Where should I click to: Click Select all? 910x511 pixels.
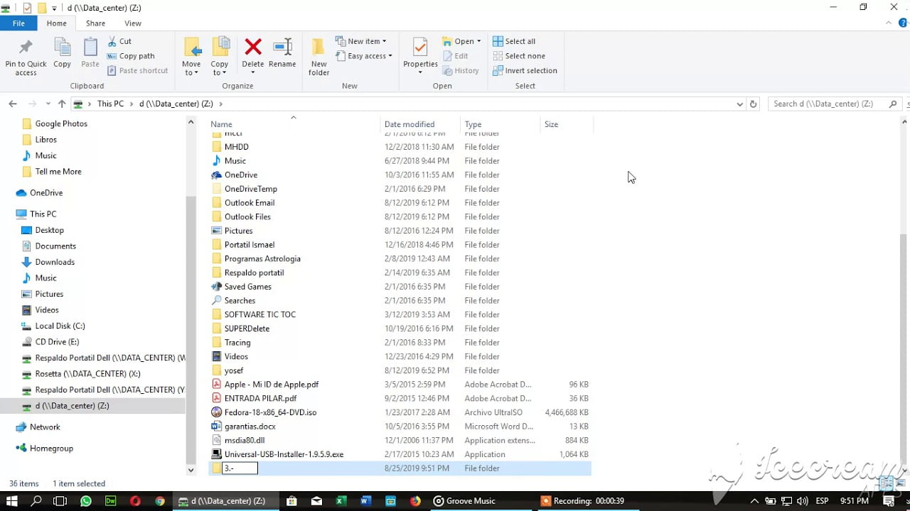[x=514, y=41]
